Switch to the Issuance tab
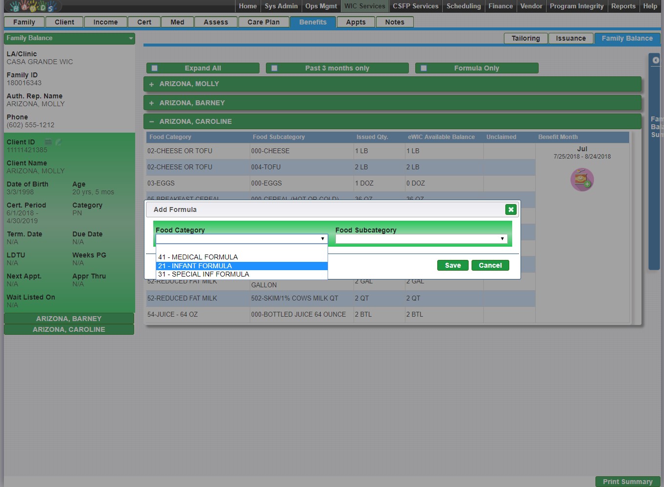Viewport: 664px width, 487px height. 570,39
